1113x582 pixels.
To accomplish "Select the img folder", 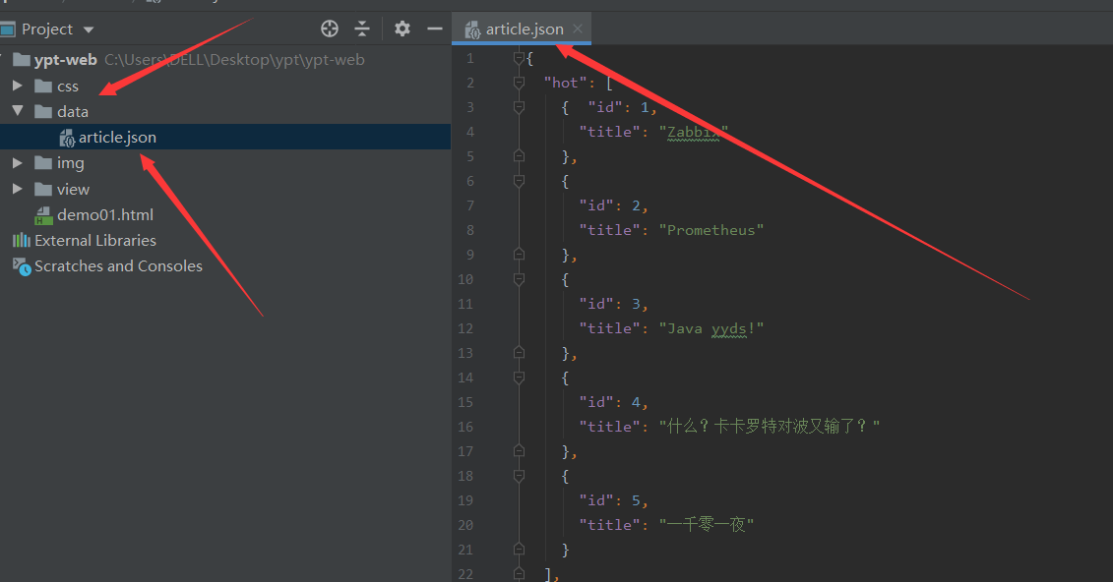I will pos(70,163).
